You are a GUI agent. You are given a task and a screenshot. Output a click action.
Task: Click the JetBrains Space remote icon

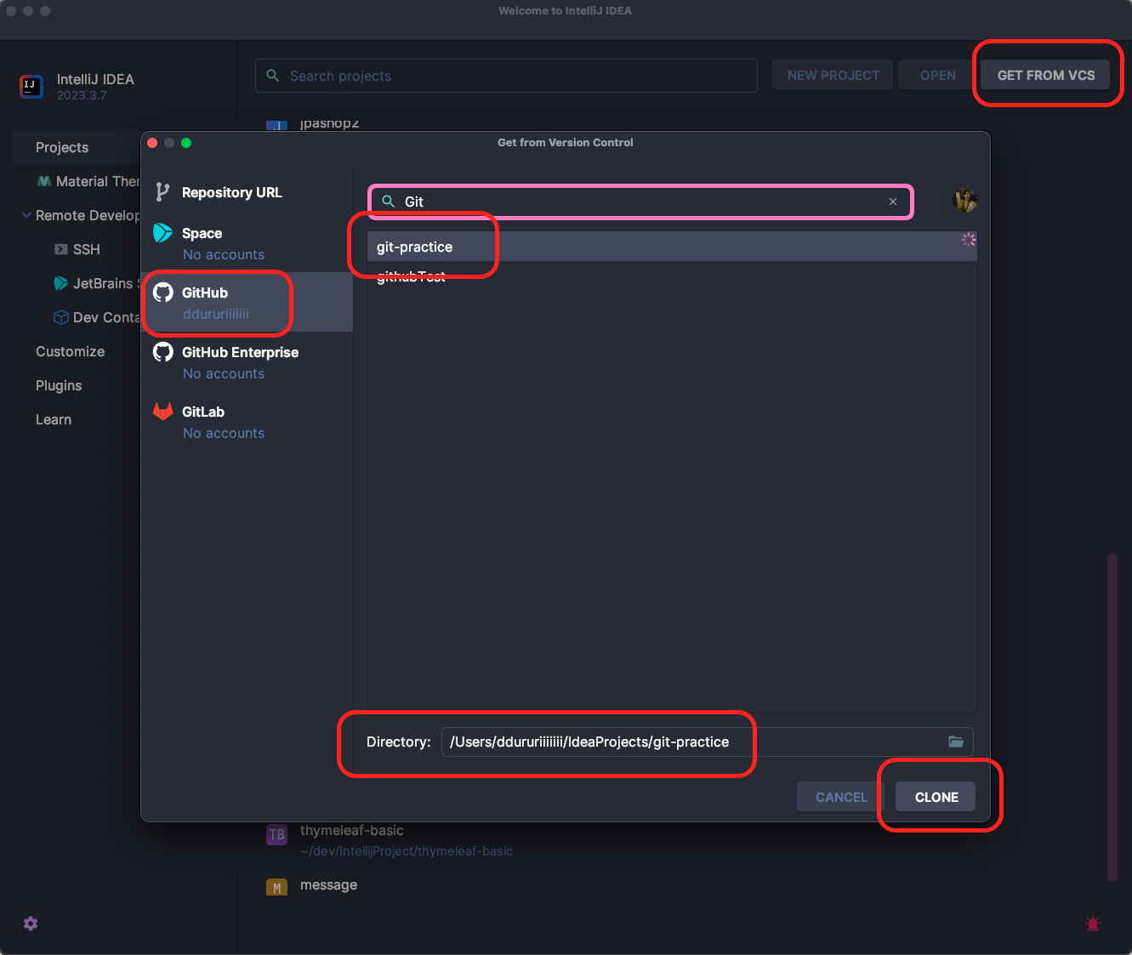click(61, 283)
